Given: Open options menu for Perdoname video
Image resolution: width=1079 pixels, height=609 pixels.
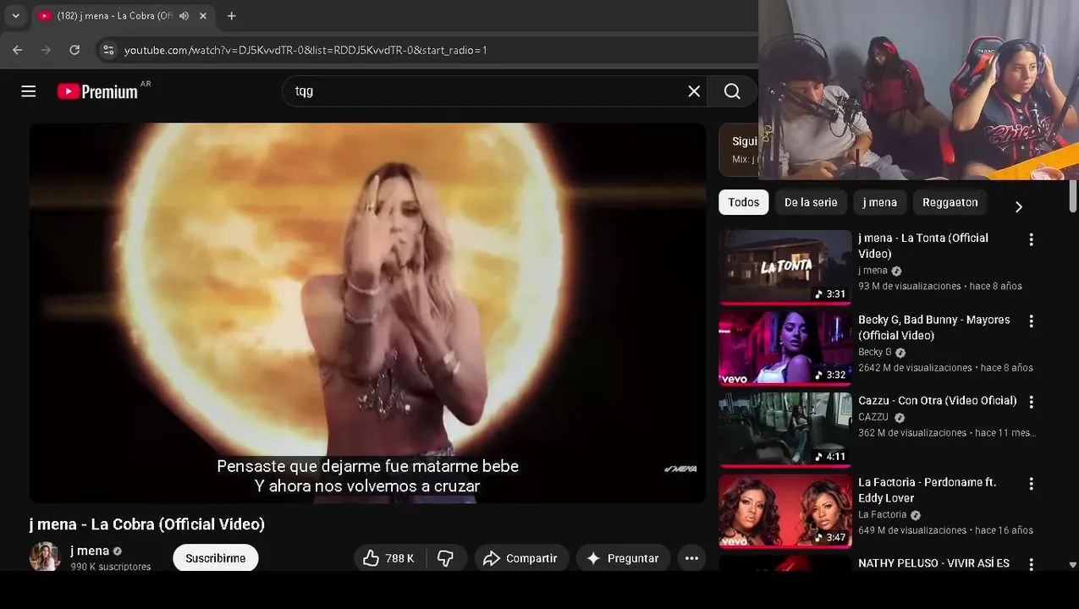Looking at the screenshot, I should click(1031, 484).
